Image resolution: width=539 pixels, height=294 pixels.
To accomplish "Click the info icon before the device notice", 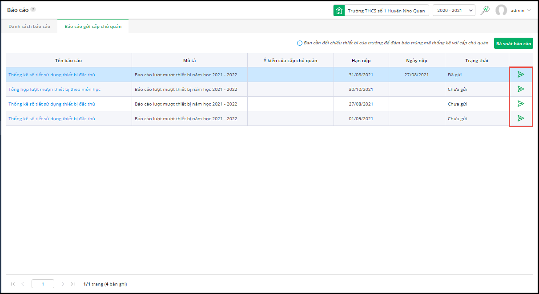I will (300, 43).
